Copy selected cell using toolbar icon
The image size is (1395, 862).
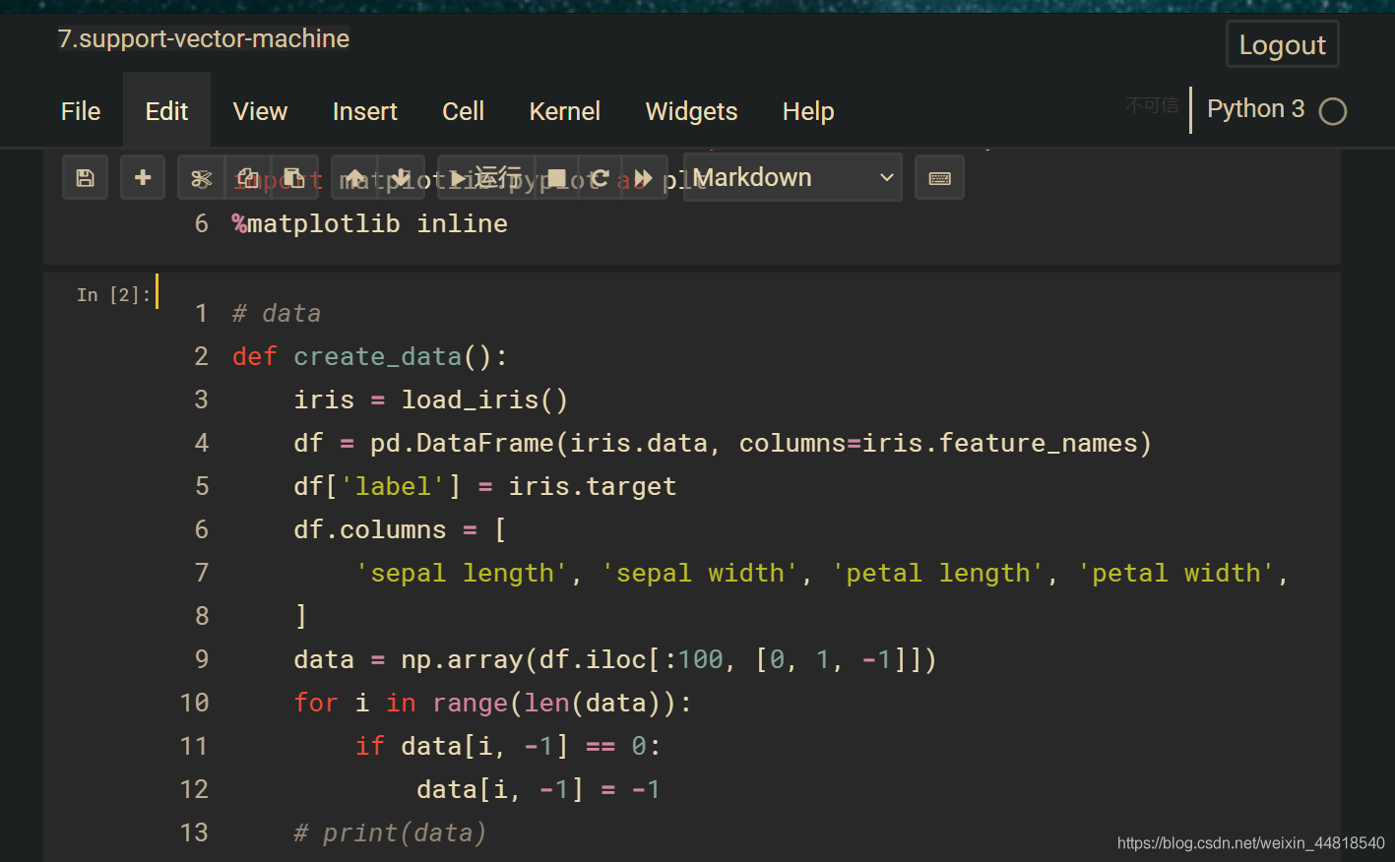[x=247, y=178]
